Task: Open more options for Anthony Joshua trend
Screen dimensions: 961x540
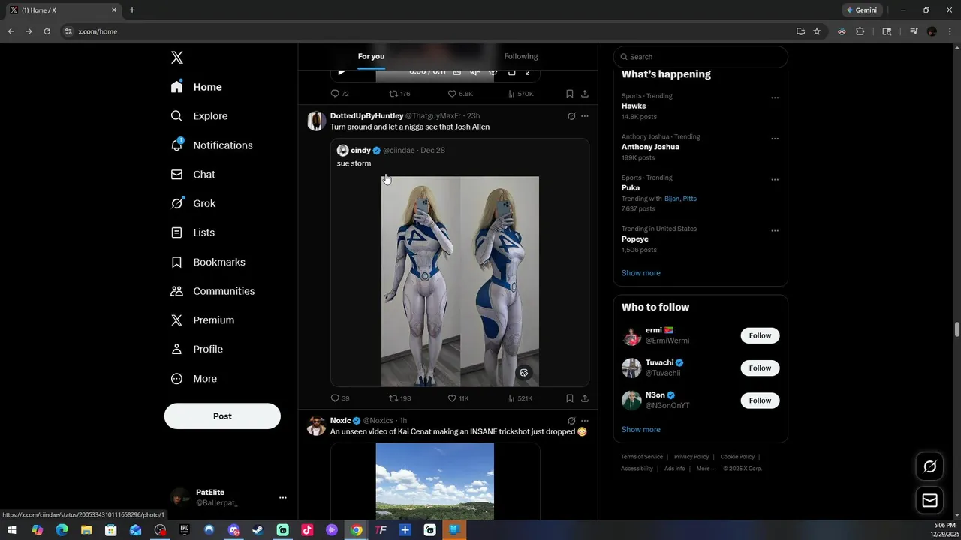Action: pos(775,139)
